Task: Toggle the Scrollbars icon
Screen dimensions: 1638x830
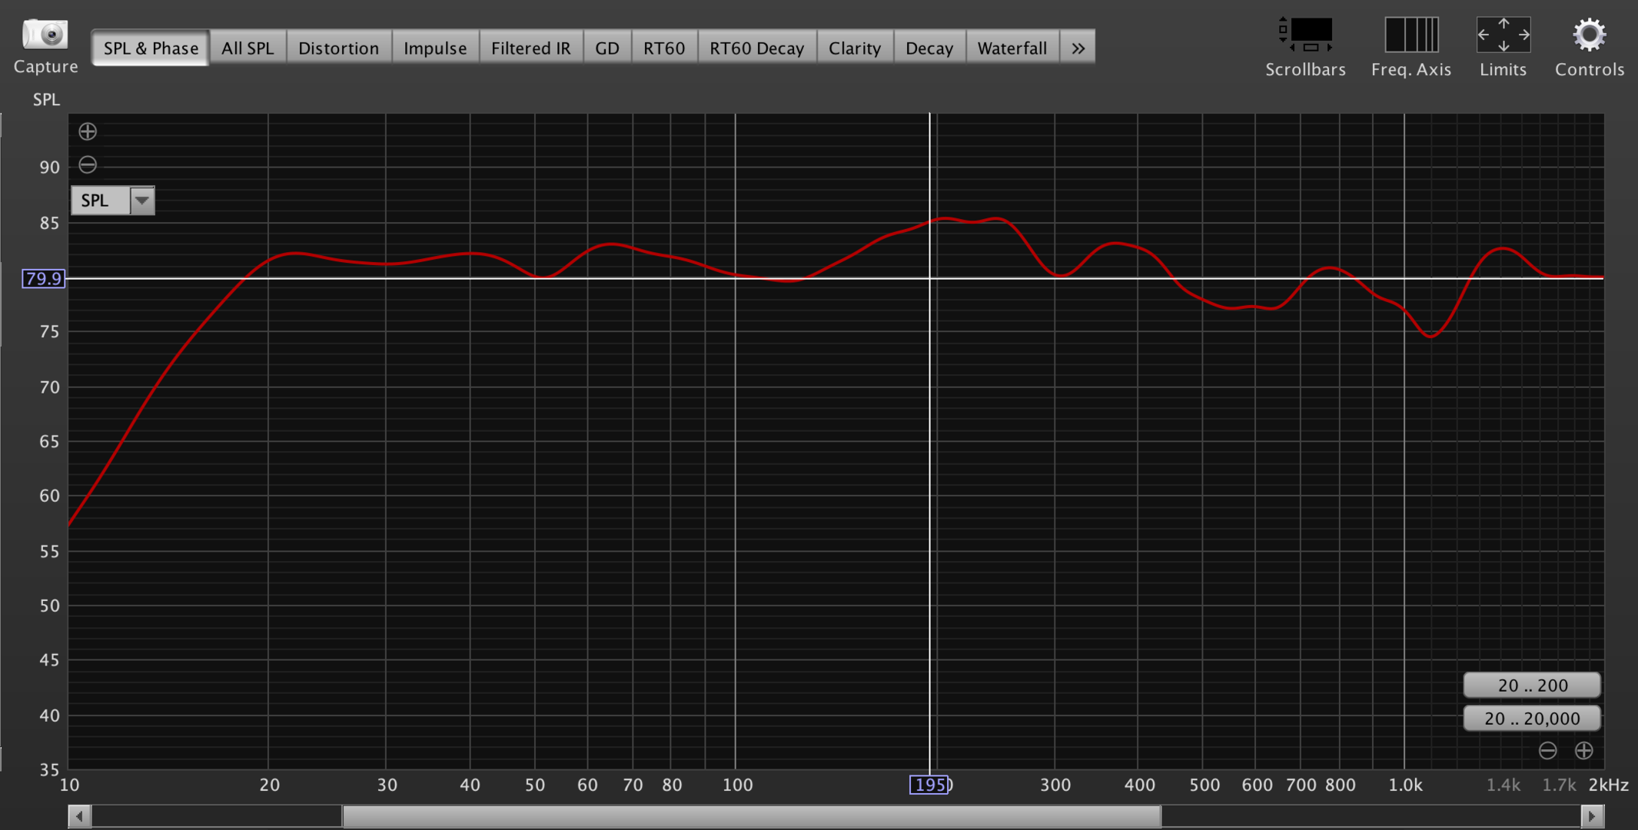Action: click(1305, 35)
